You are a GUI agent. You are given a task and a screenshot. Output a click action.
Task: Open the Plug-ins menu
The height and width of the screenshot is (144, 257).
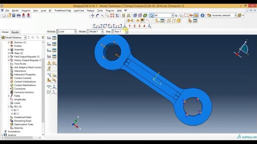tap(110, 10)
